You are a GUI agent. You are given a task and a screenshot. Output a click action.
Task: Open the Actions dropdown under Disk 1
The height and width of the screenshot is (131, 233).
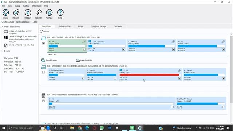click(51, 55)
